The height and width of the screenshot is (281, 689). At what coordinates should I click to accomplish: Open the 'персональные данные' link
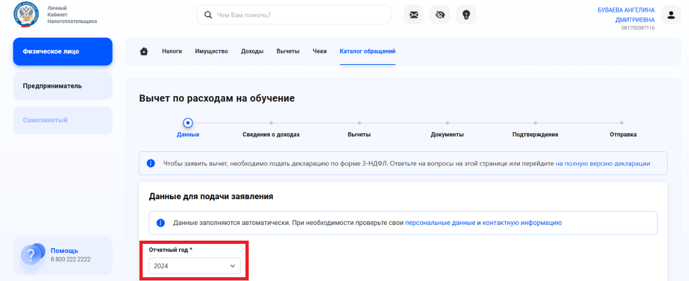pos(440,223)
